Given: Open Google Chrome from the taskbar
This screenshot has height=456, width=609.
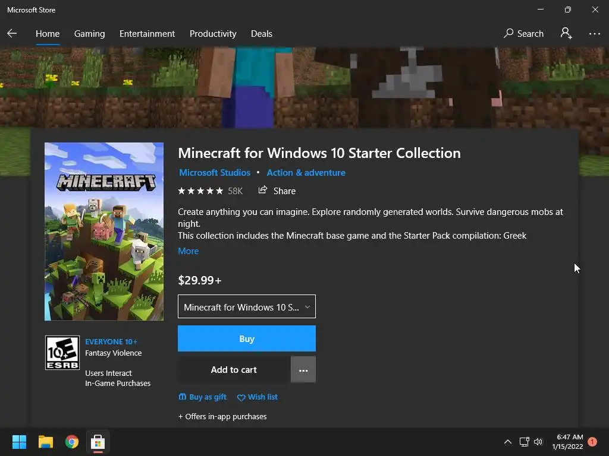Looking at the screenshot, I should [x=72, y=442].
